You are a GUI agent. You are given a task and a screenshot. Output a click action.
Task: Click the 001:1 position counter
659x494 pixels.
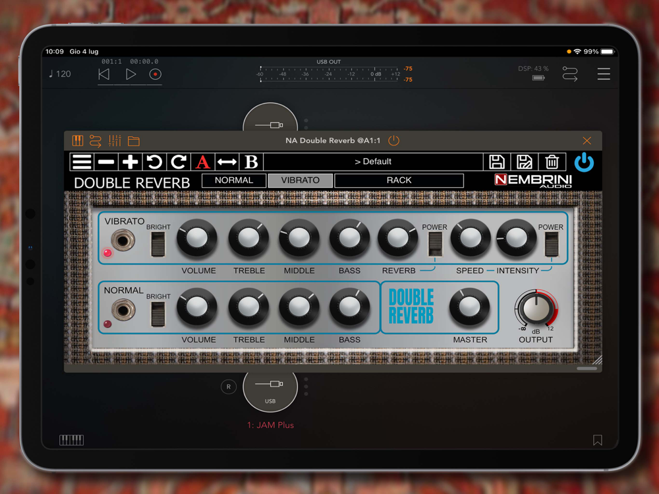tap(112, 61)
